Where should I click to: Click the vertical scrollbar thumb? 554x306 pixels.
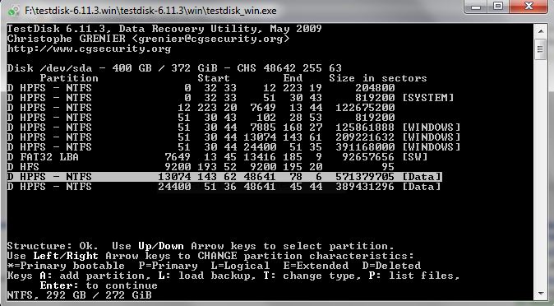point(541,49)
